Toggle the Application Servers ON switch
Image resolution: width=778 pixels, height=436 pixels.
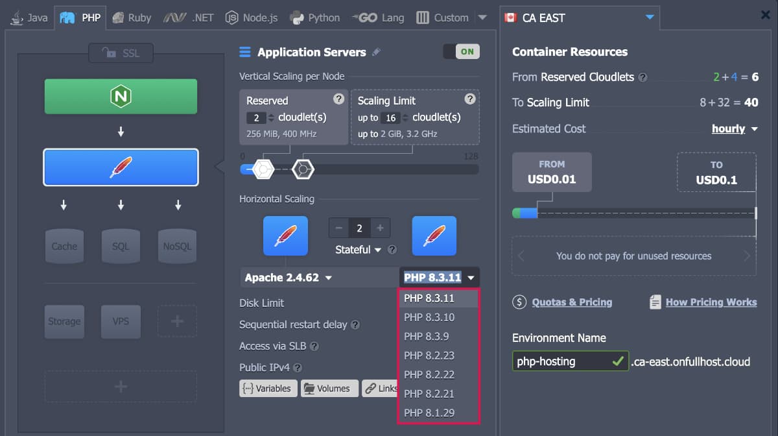point(461,52)
